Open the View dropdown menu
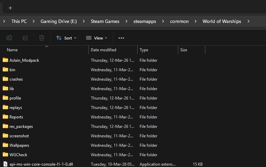Viewport: 266px width, 167px height. (97, 38)
